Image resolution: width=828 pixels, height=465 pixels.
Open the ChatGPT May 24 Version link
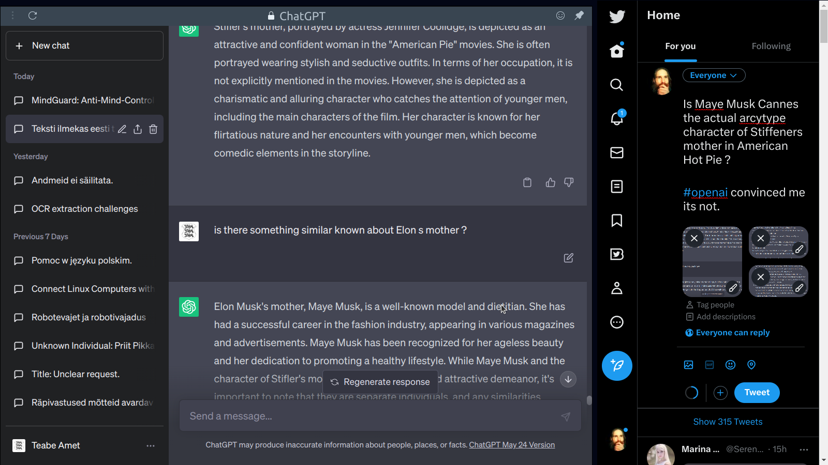pyautogui.click(x=512, y=445)
